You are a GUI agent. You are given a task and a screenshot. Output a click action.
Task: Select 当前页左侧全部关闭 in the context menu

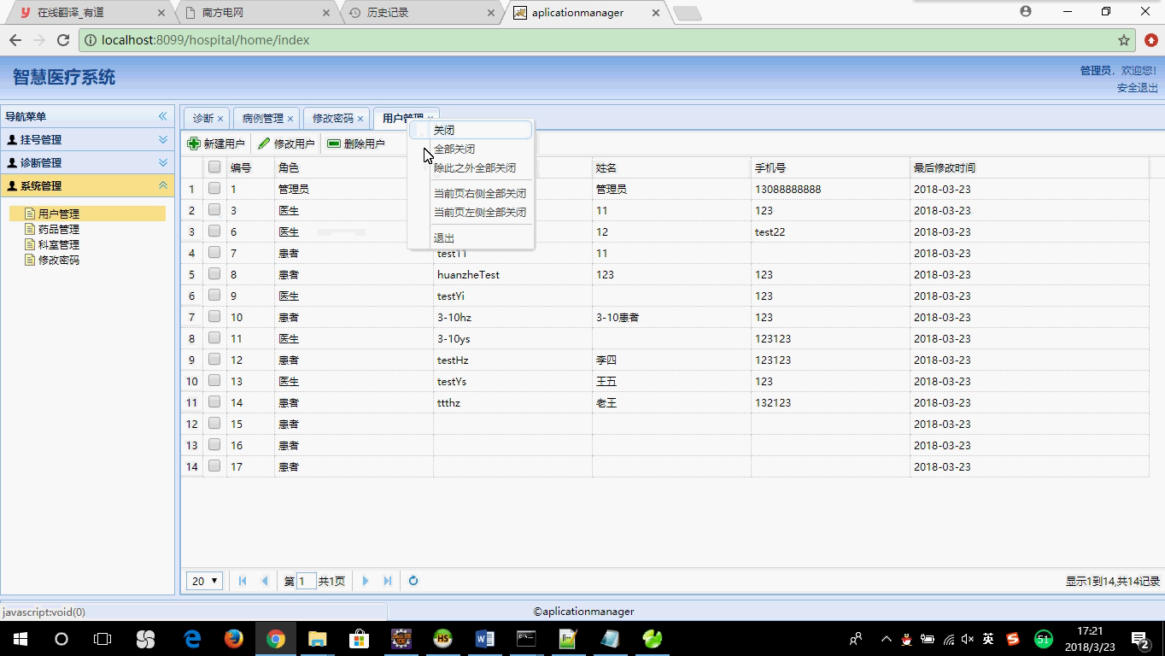coord(471,212)
